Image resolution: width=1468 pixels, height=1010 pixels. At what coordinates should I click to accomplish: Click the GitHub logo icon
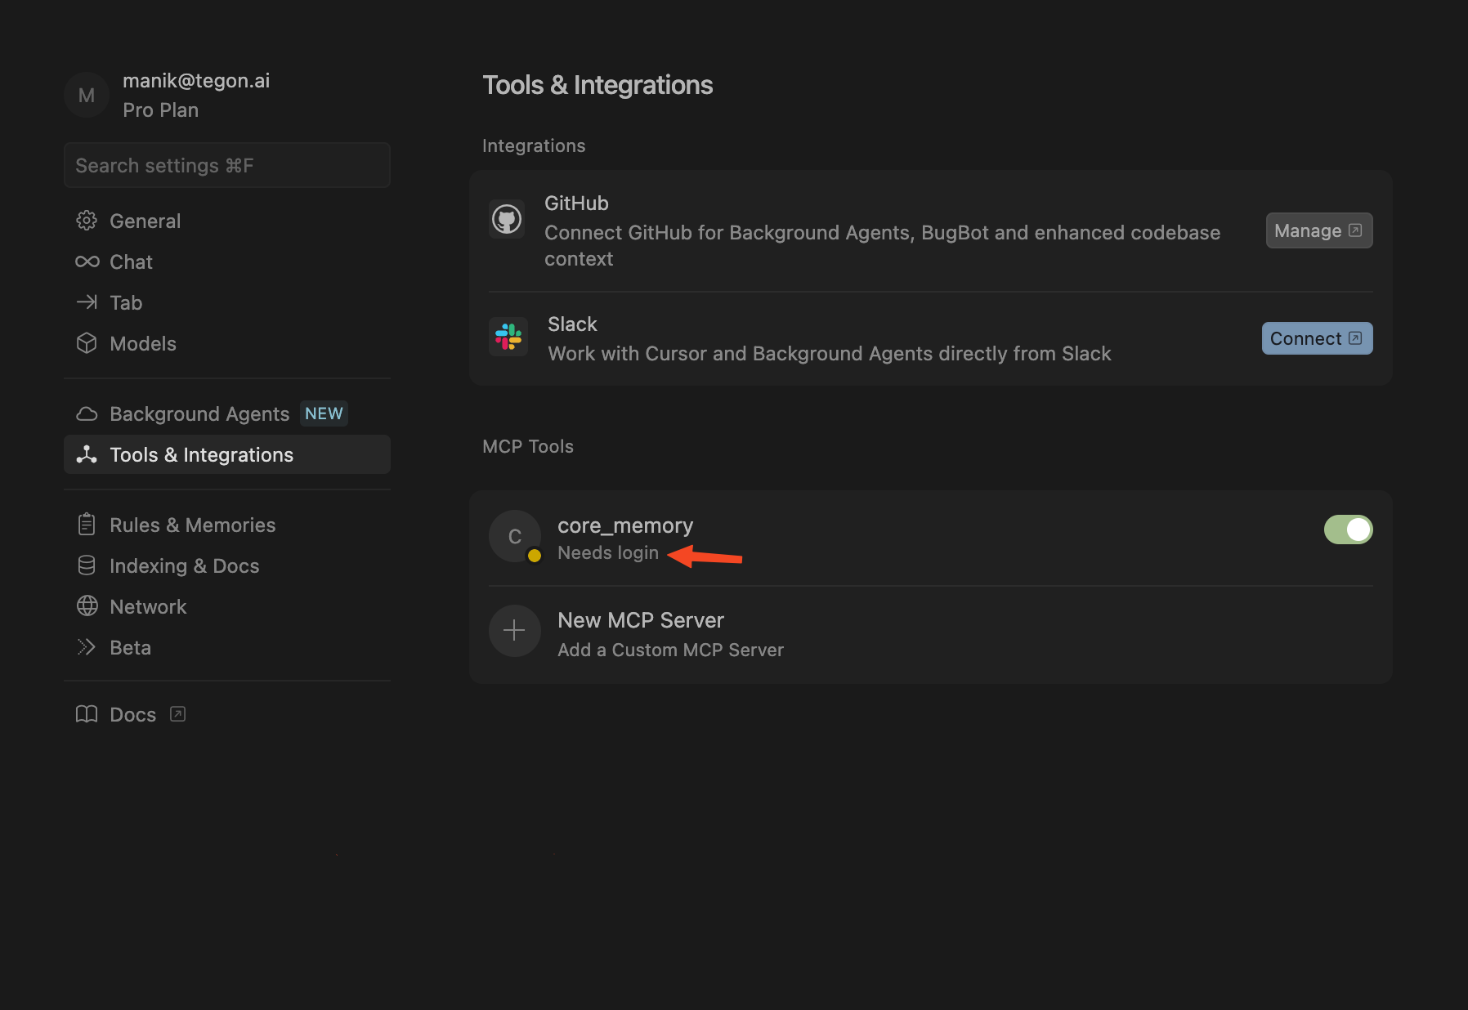tap(507, 219)
